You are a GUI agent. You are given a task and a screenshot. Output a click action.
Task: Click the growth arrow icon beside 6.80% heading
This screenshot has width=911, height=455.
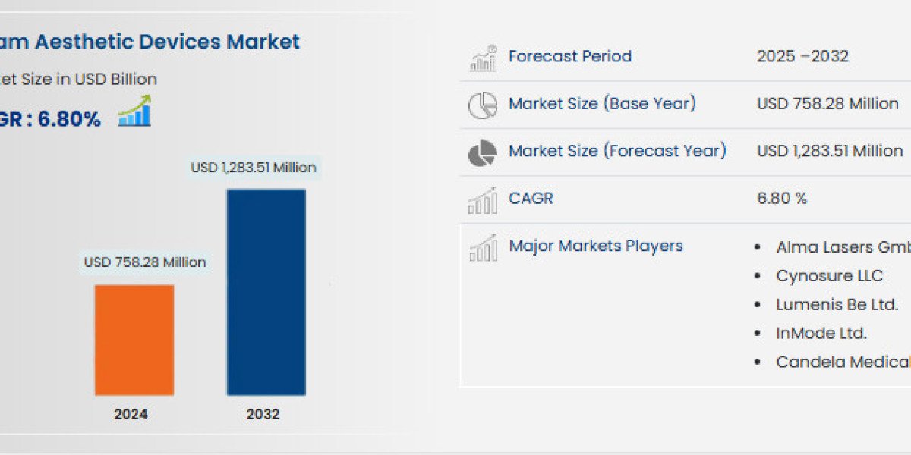coord(134,111)
